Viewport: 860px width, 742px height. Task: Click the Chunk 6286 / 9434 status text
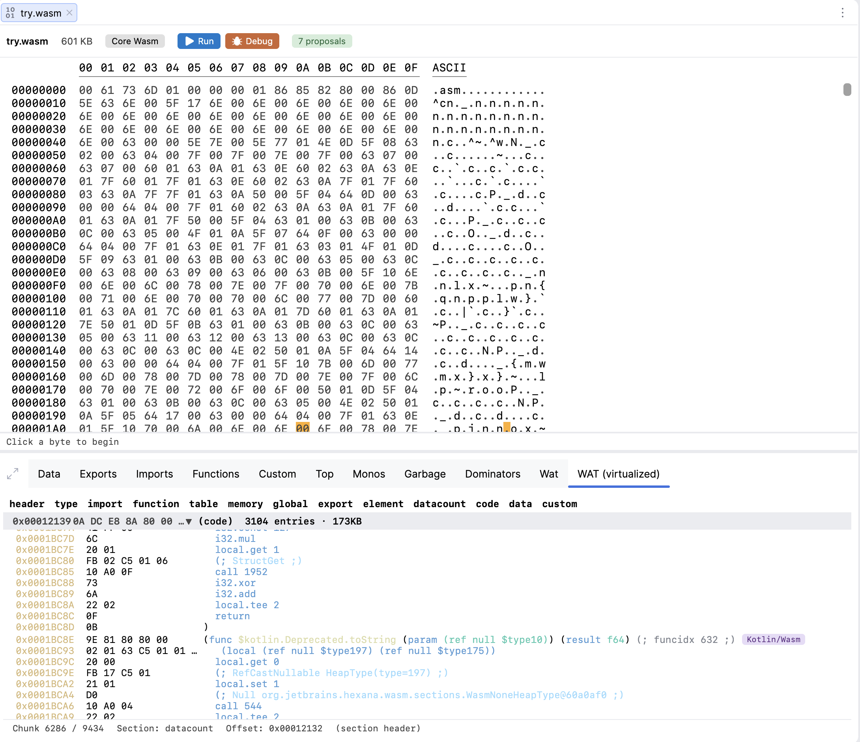point(58,728)
